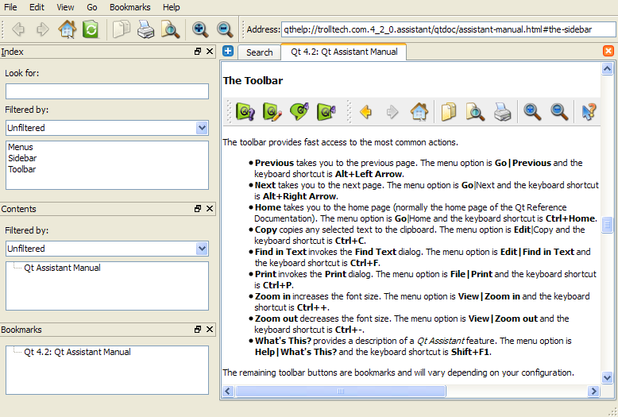Open the Home page via the house icon
Image resolution: width=618 pixels, height=417 pixels.
pos(67,29)
